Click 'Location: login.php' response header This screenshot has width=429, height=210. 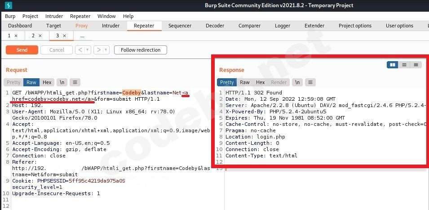click(x=255, y=137)
